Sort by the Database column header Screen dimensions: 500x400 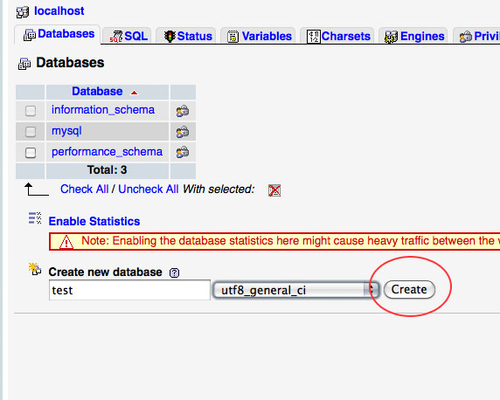click(x=97, y=92)
